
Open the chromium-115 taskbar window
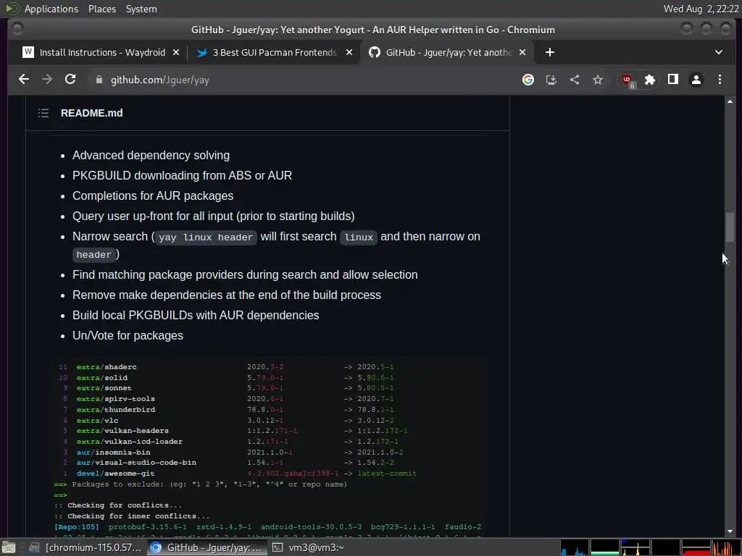86,547
